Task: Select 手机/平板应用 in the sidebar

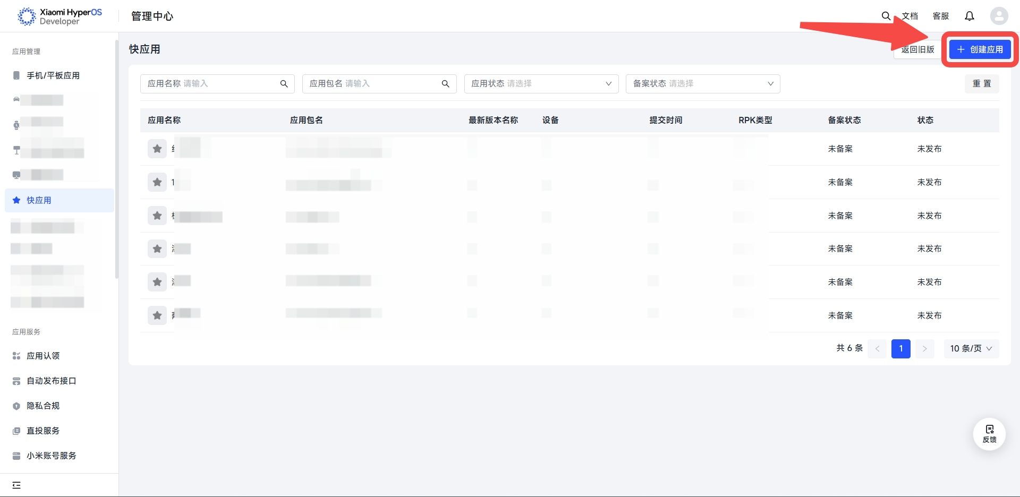Action: click(x=53, y=75)
